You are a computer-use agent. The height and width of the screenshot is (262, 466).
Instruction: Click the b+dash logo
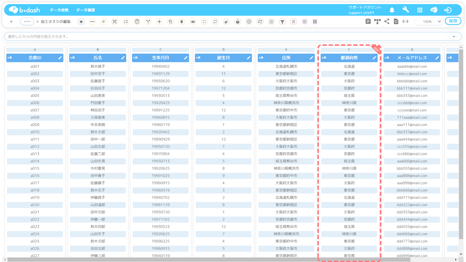click(24, 10)
